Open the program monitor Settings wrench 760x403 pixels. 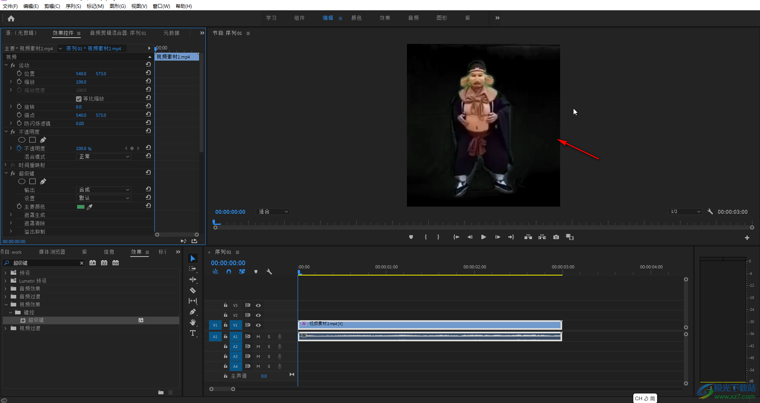coord(710,212)
